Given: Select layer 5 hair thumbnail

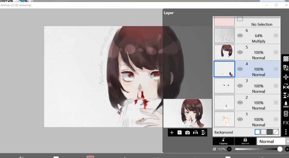Looking at the screenshot, I should (x=224, y=52).
